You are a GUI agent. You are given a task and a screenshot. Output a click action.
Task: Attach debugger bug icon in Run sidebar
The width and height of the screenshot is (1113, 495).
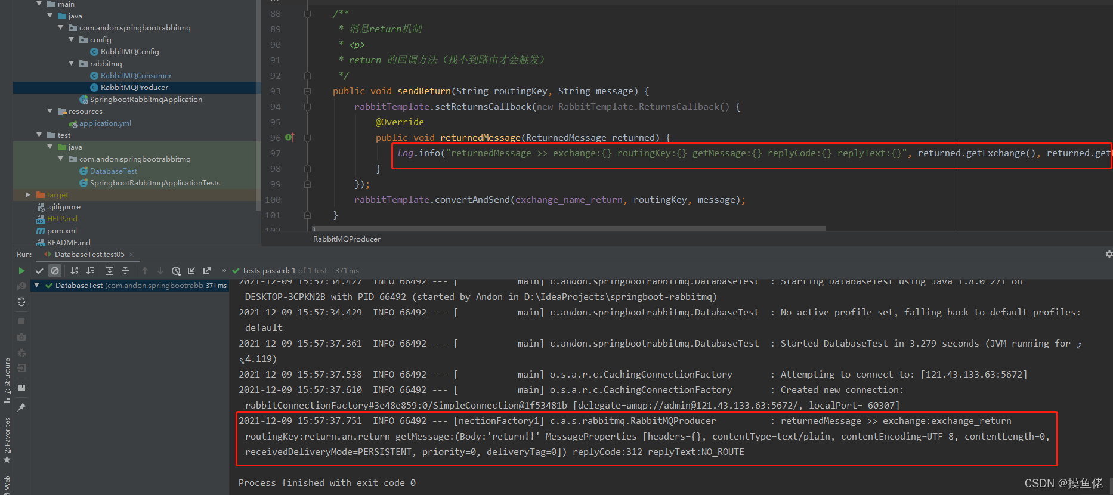coord(21,352)
